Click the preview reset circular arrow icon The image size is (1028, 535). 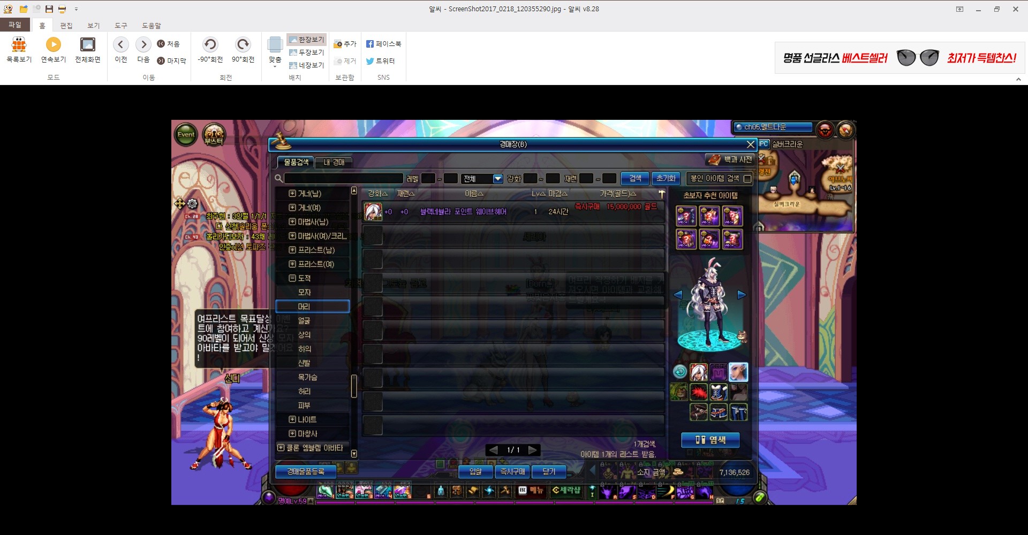[x=680, y=371]
